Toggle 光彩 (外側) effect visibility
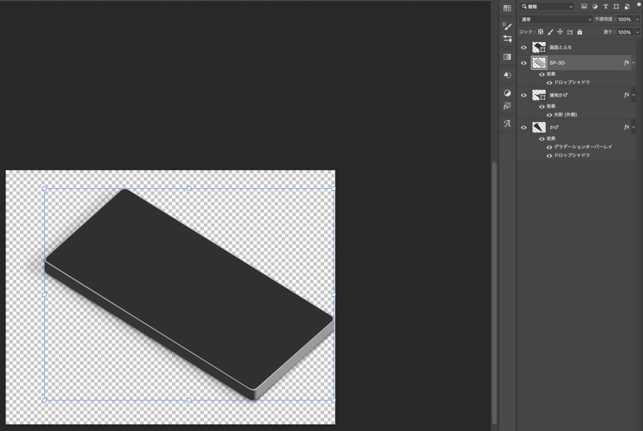Screen dimensions: 643x431 (549, 115)
